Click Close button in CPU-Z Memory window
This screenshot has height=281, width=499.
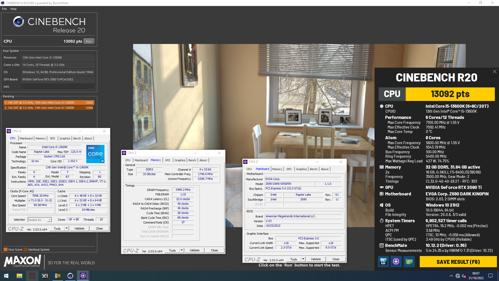(214, 250)
